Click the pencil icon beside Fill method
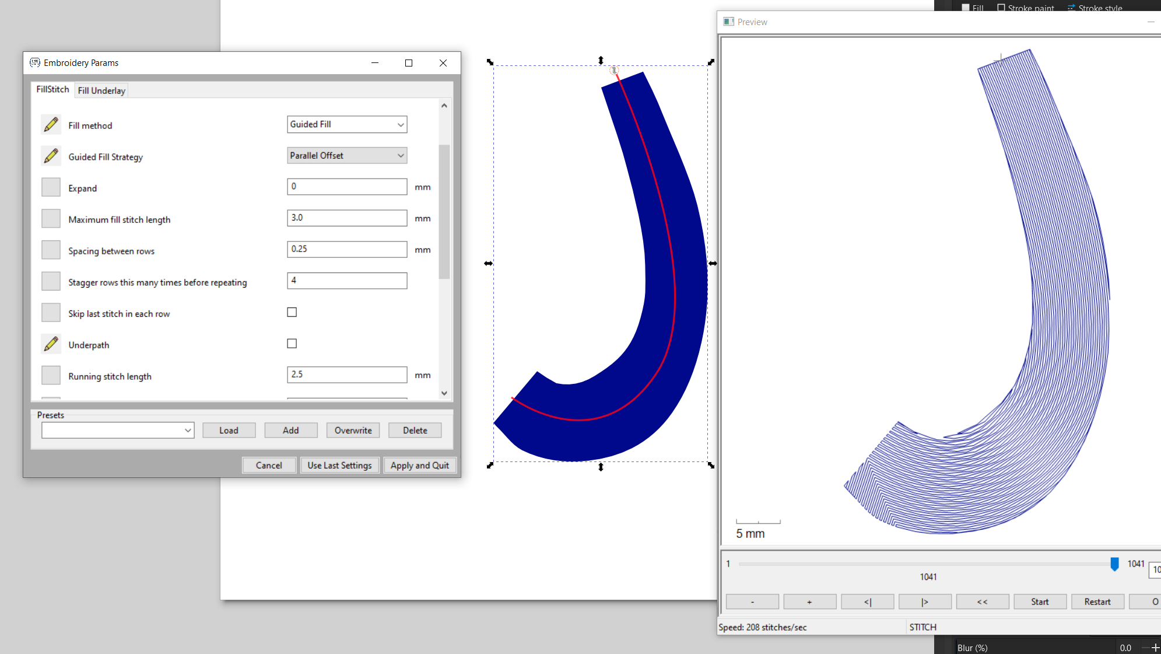The height and width of the screenshot is (654, 1161). pyautogui.click(x=51, y=124)
